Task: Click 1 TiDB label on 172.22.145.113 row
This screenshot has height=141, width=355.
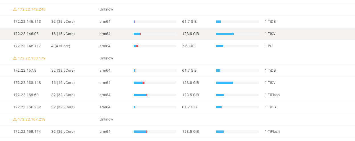Action: (270, 22)
